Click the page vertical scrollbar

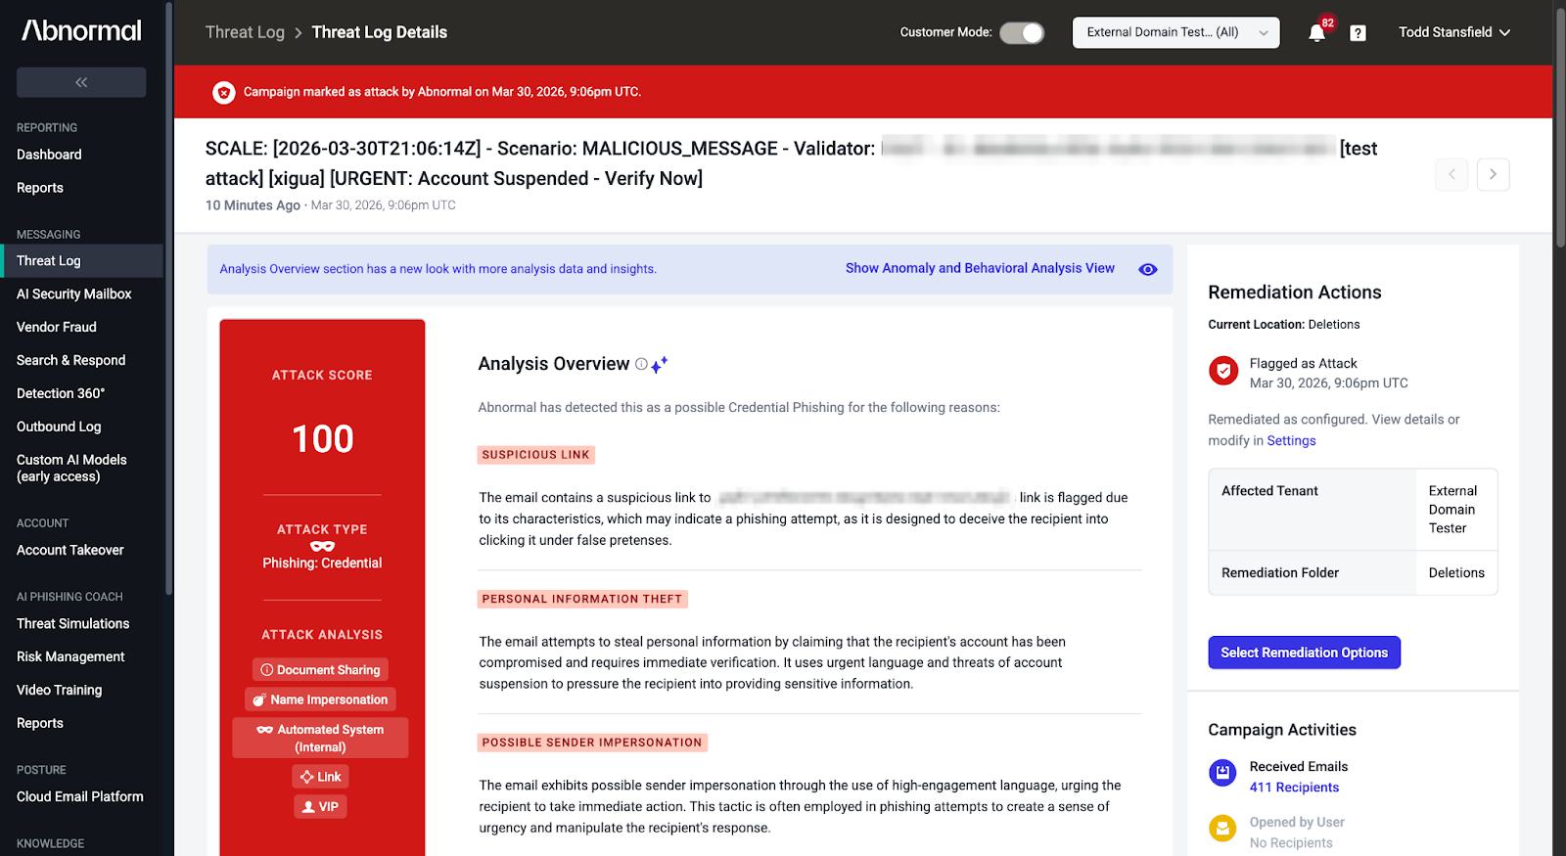click(1559, 127)
